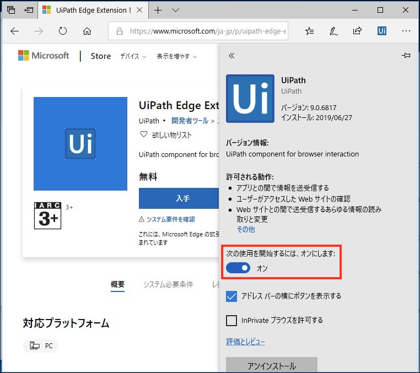Switch to the システム必要条件 tab

click(168, 285)
